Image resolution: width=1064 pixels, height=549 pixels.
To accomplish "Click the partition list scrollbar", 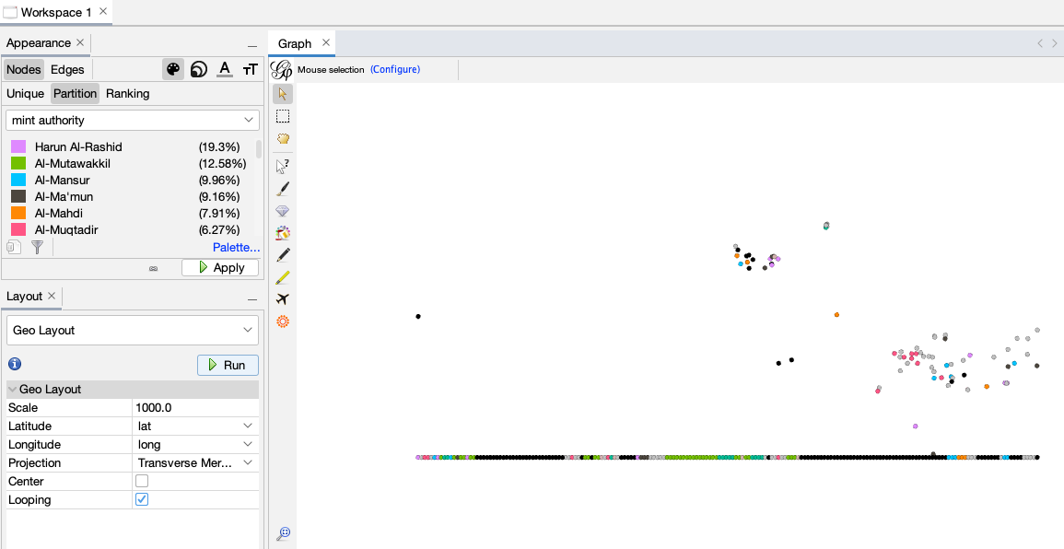I will (259, 149).
